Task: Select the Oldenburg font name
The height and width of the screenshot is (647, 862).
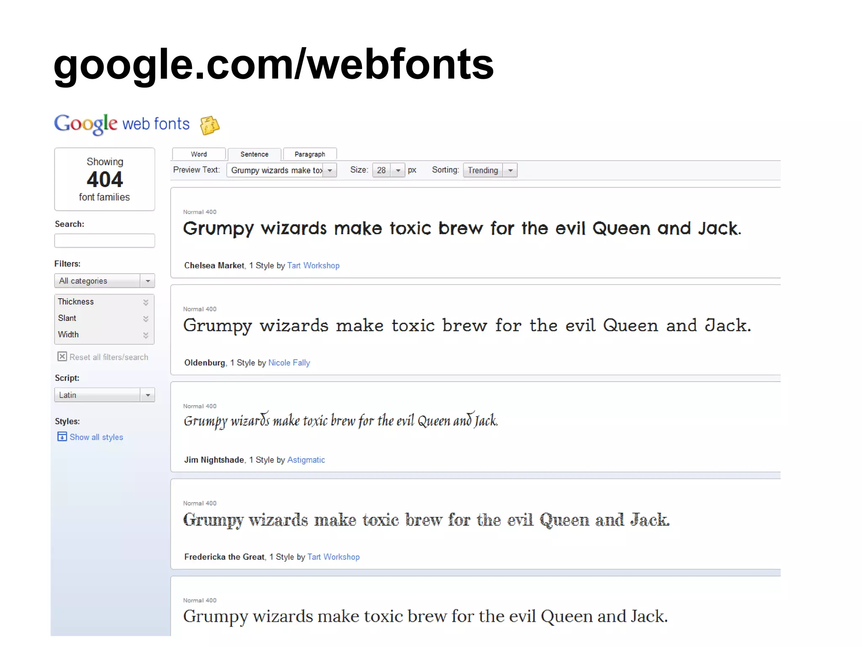Action: tap(205, 363)
